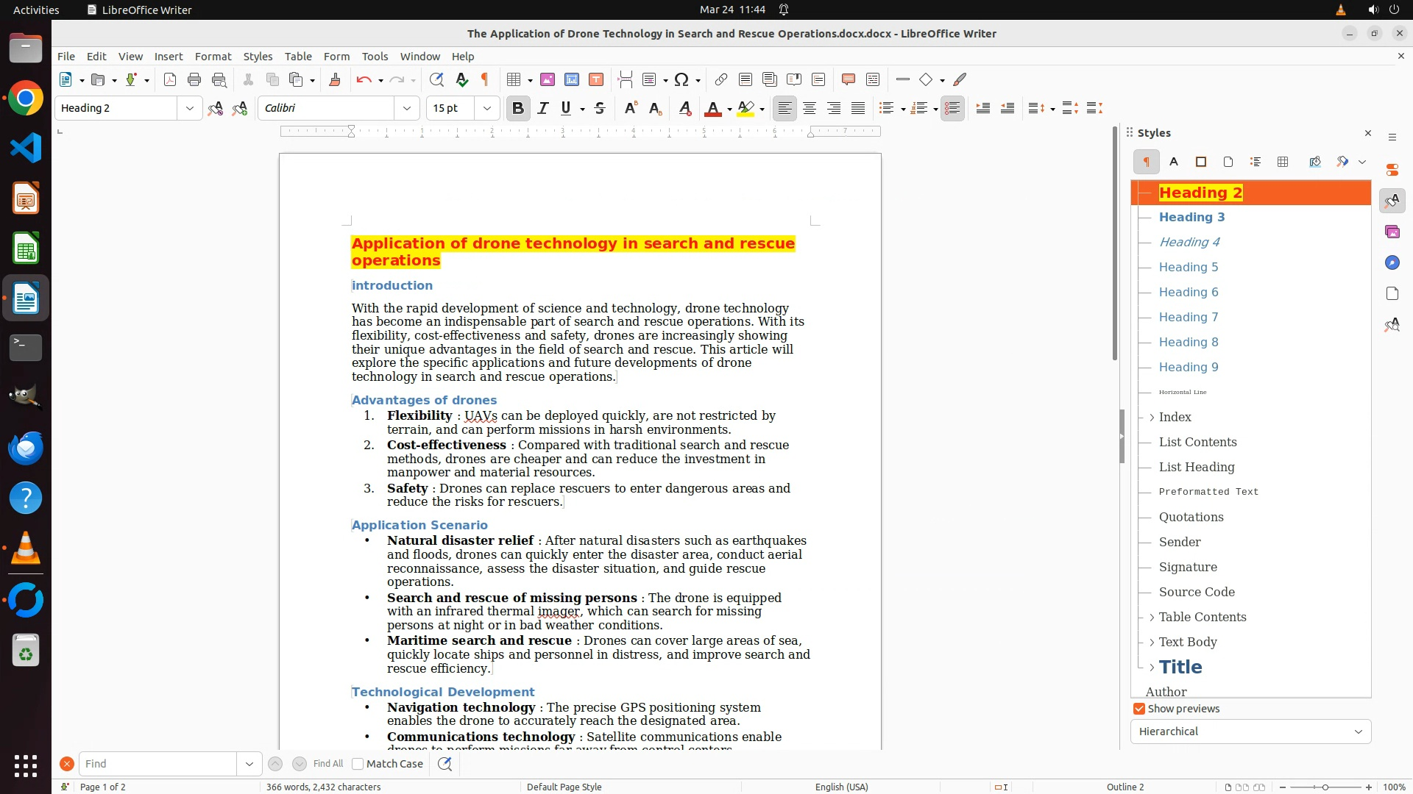Open Navigator from the sidebar compass icon
The height and width of the screenshot is (794, 1413).
[x=1392, y=262]
